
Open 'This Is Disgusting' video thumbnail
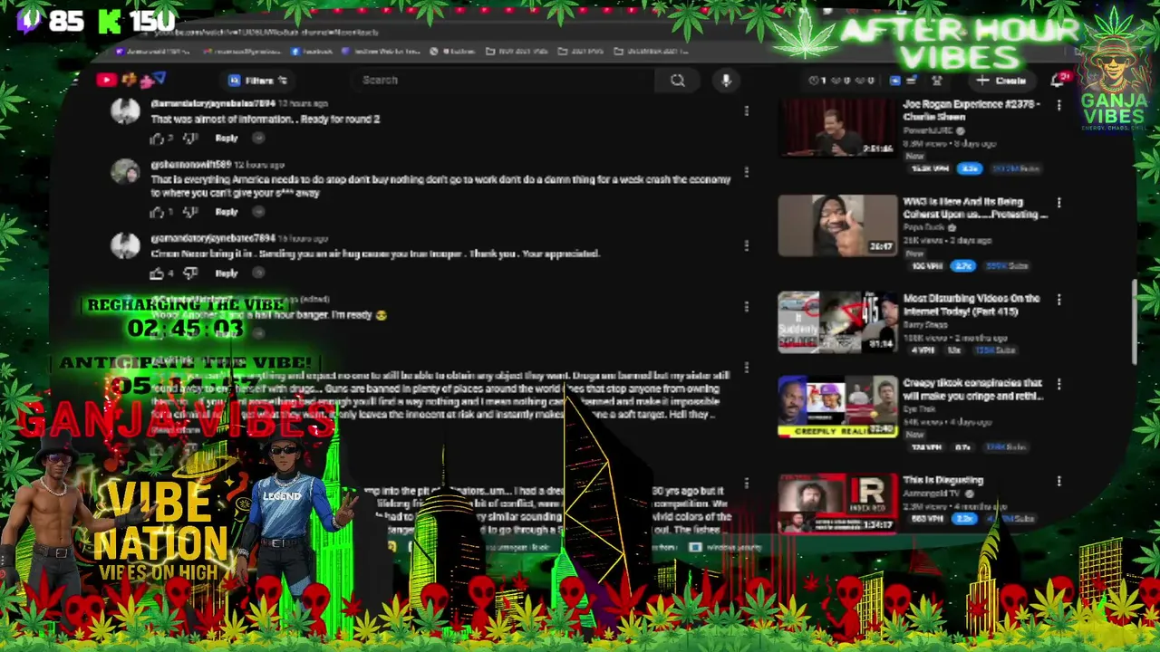pyautogui.click(x=838, y=503)
